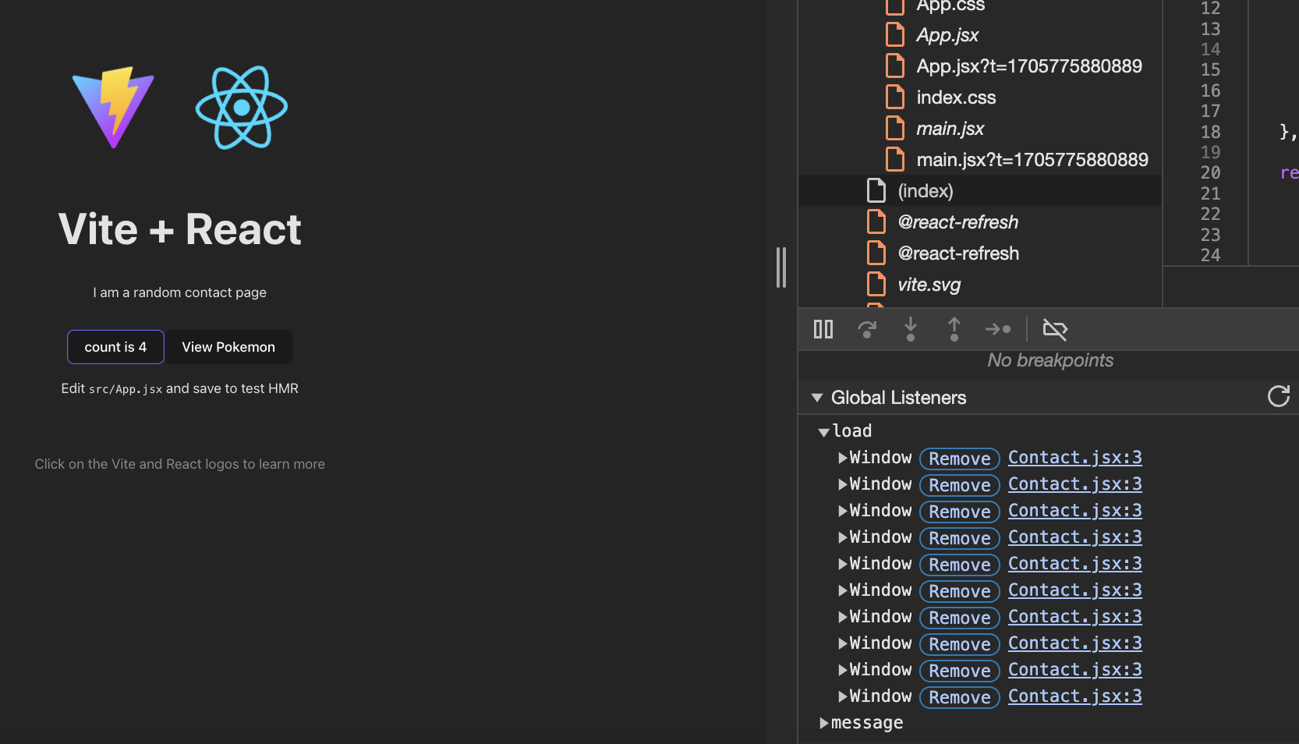Open the italic @react-refresh file
This screenshot has height=744, width=1299.
pos(958,222)
